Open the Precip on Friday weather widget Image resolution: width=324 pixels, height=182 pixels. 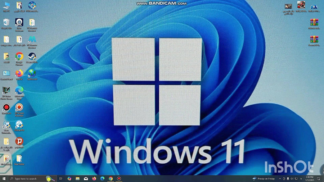(x=264, y=179)
